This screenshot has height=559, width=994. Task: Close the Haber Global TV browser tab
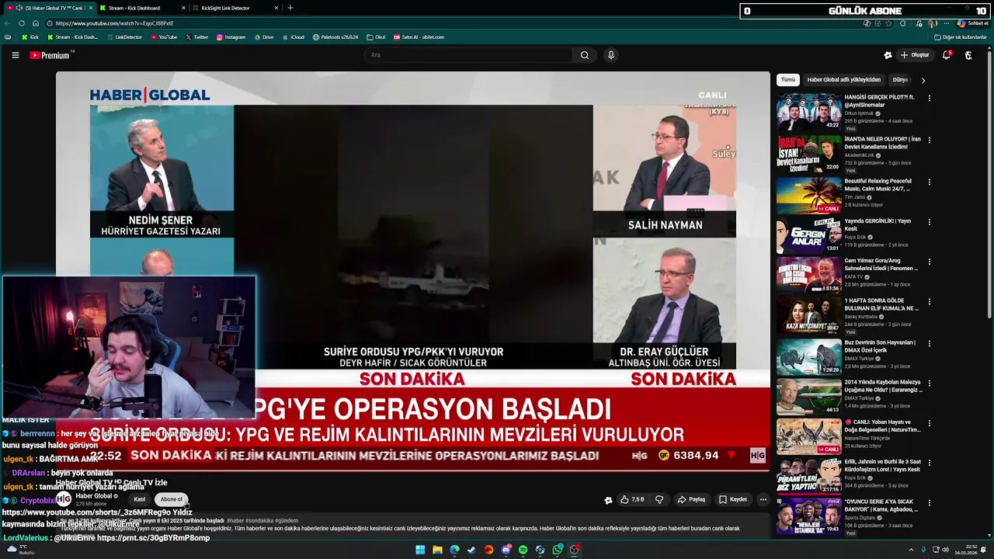(x=90, y=8)
